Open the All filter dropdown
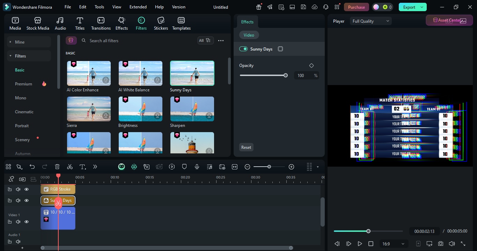 [x=205, y=40]
